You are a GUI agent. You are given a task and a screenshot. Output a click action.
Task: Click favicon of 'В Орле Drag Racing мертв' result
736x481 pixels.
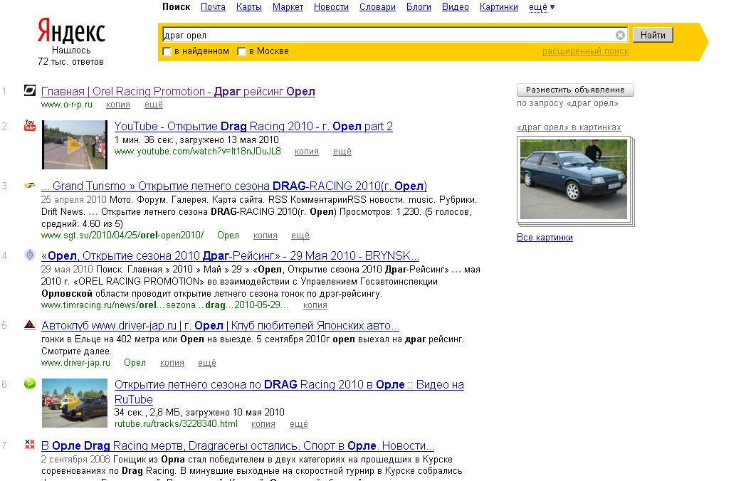[30, 445]
